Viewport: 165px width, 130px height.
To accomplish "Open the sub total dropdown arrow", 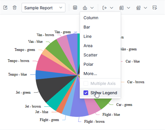I will click(x=128, y=8).
